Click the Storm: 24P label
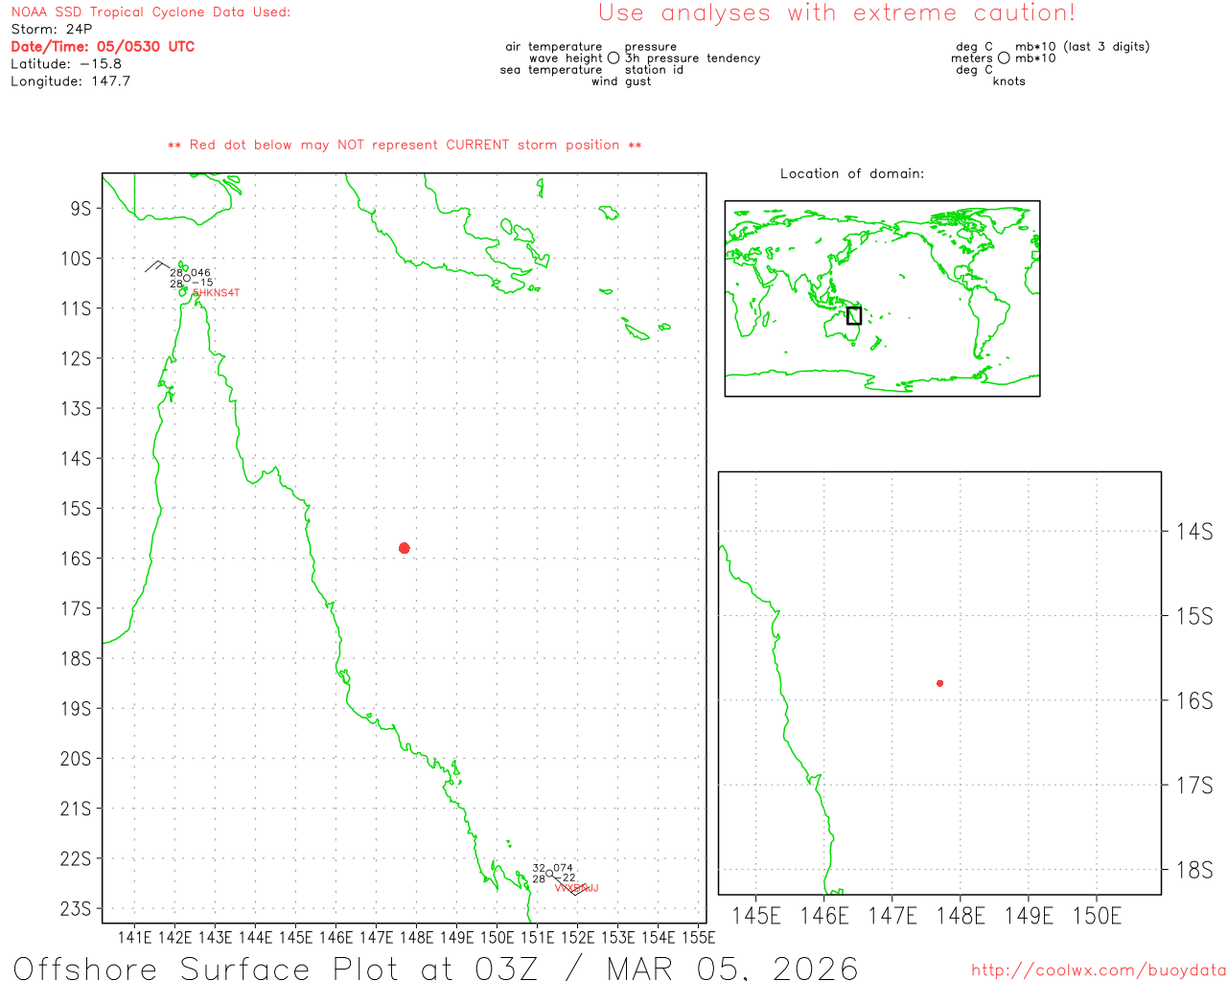Viewport: 1227px width, 981px height. pos(52,30)
